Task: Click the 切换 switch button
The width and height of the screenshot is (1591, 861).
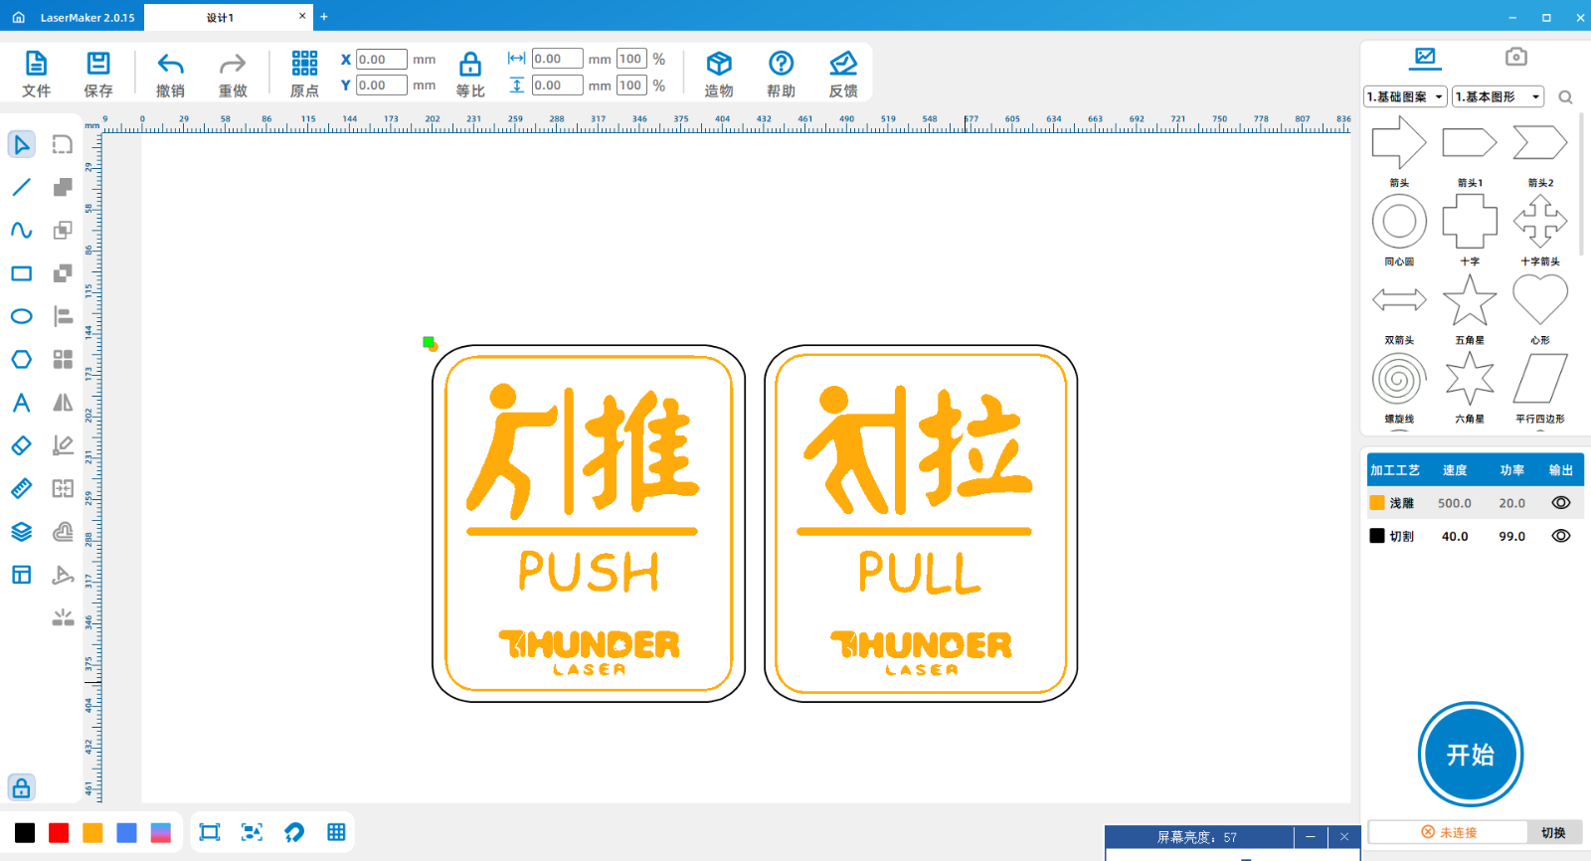Action: coord(1553,832)
